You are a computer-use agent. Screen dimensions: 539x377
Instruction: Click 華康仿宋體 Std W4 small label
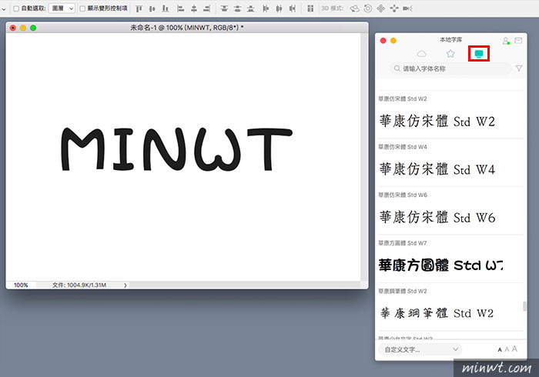(x=403, y=147)
